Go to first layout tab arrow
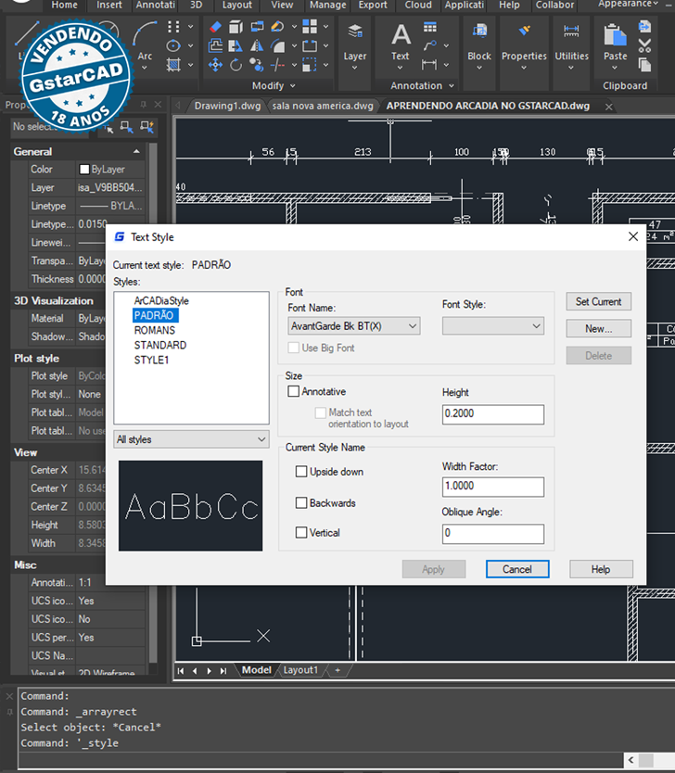Viewport: 675px width, 773px height. coord(181,671)
